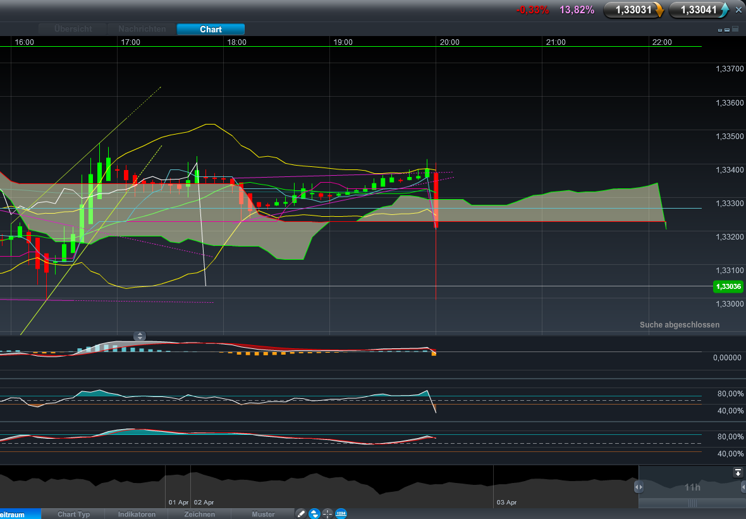
Task: Select the pencil drawing tool icon
Action: [301, 514]
